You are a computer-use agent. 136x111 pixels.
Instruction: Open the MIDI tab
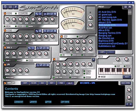pos(61,83)
